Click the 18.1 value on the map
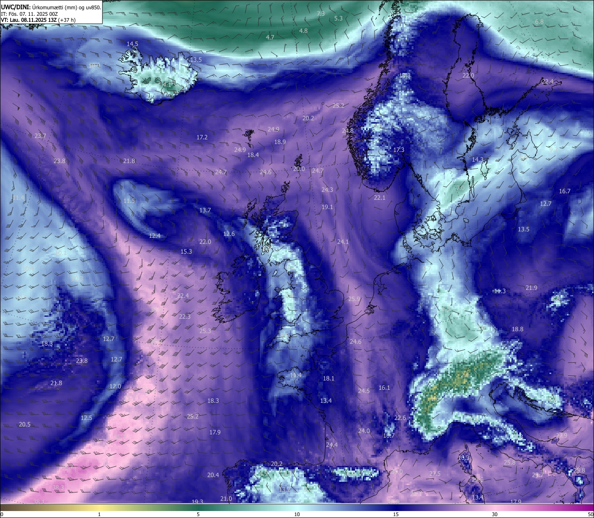Image resolution: width=594 pixels, height=518 pixels. click(329, 378)
